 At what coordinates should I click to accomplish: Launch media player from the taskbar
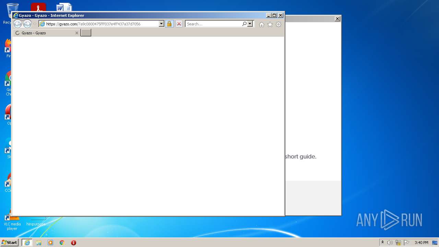pyautogui.click(x=50, y=243)
